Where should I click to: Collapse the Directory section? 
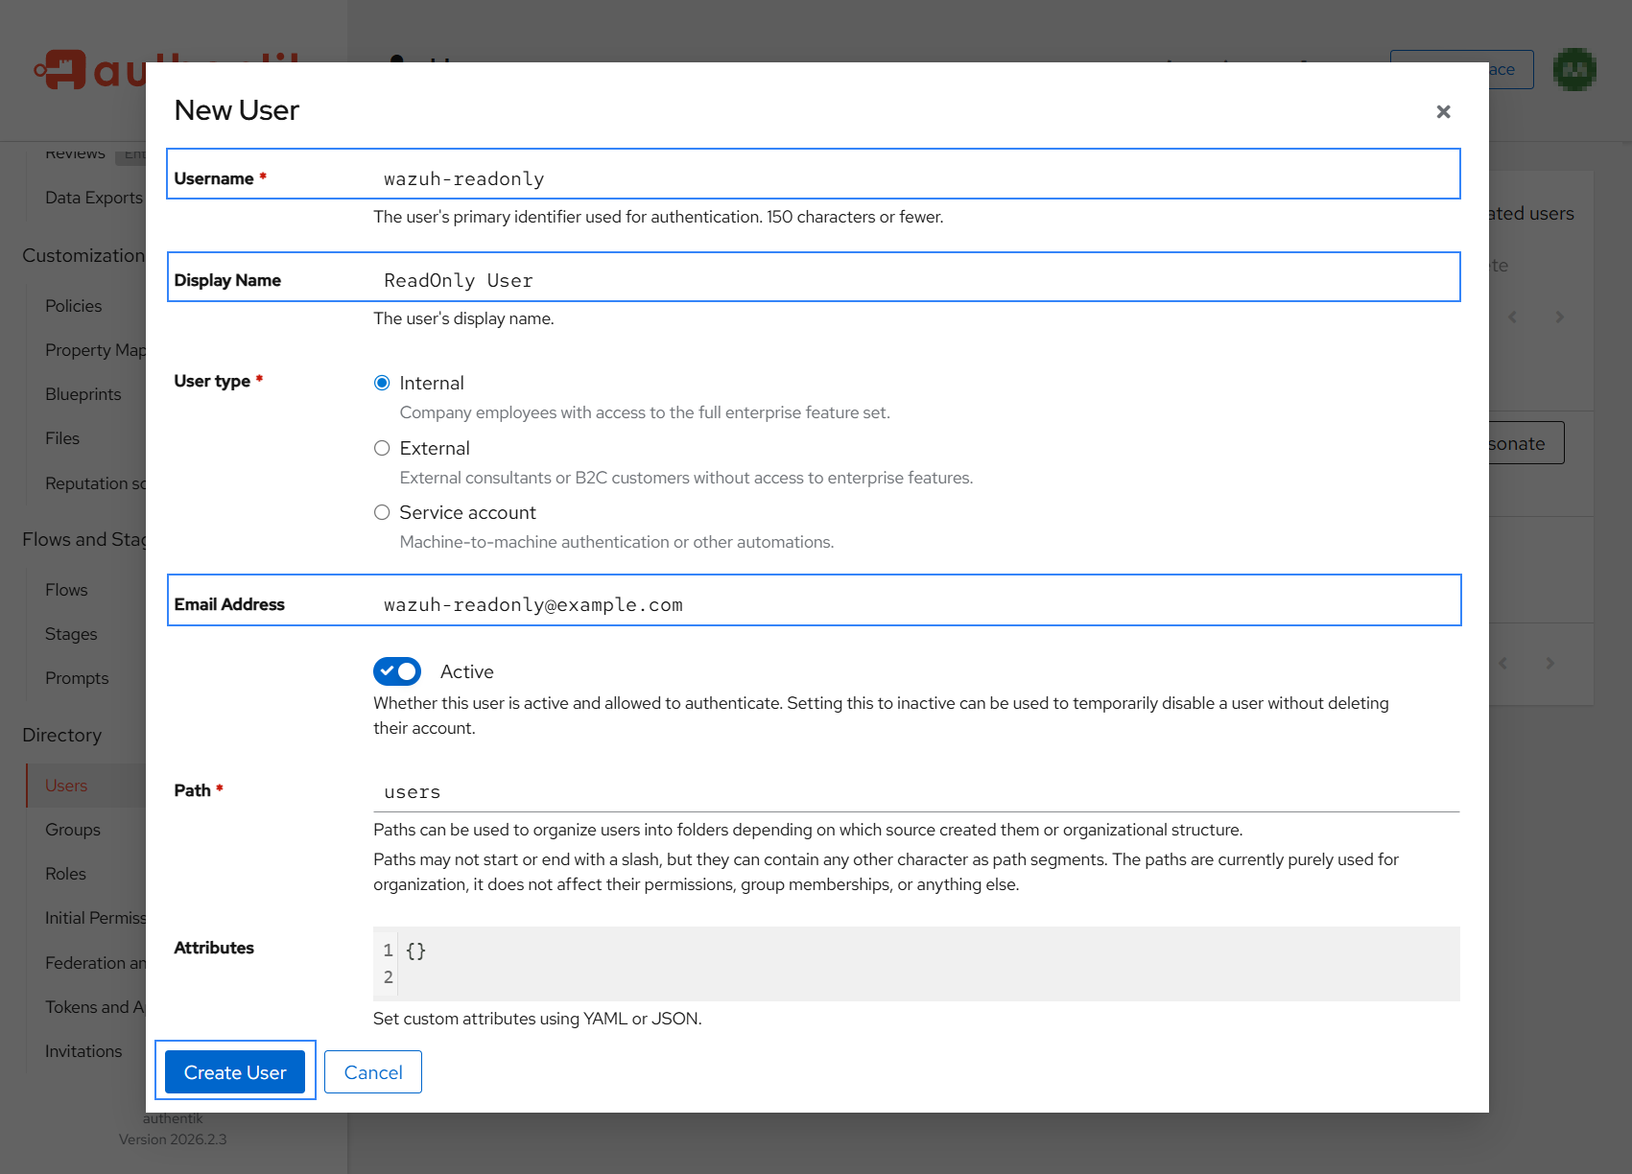coord(62,735)
